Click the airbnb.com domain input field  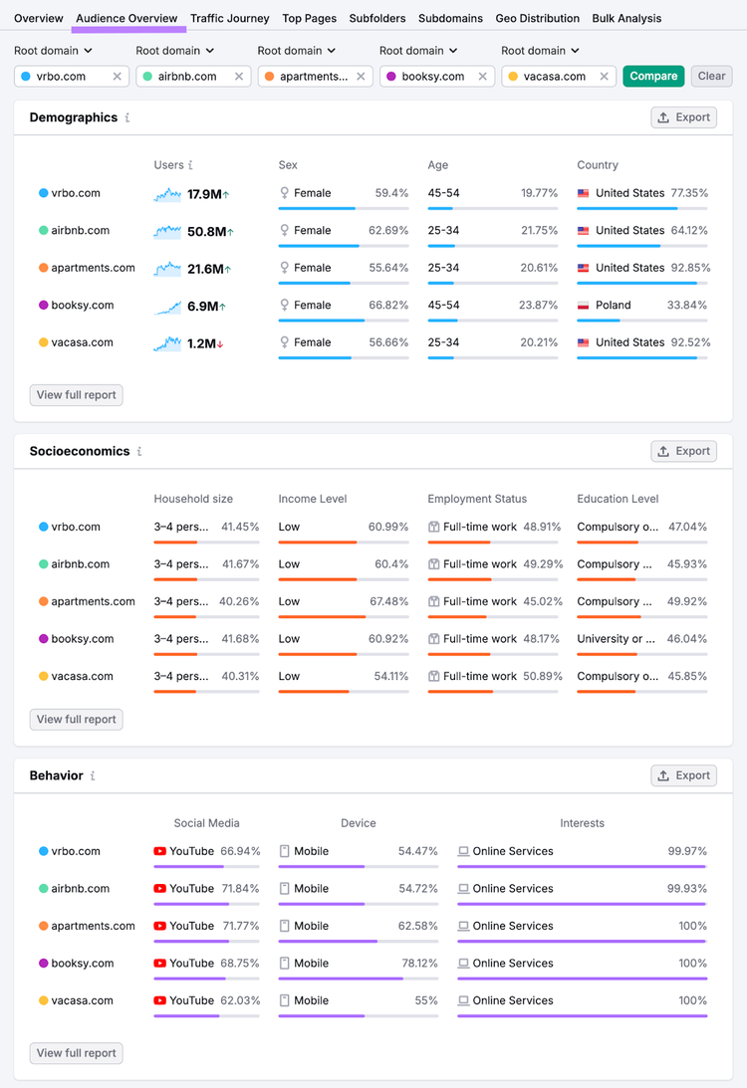pyautogui.click(x=193, y=77)
